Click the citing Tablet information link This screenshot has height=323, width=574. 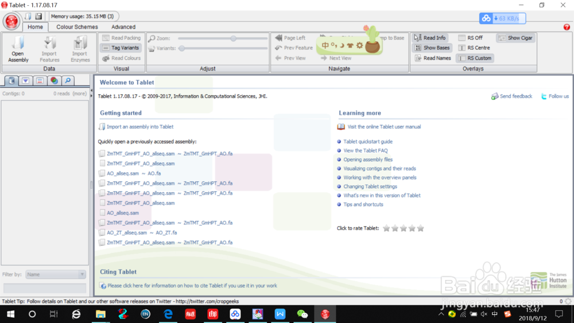(192, 286)
